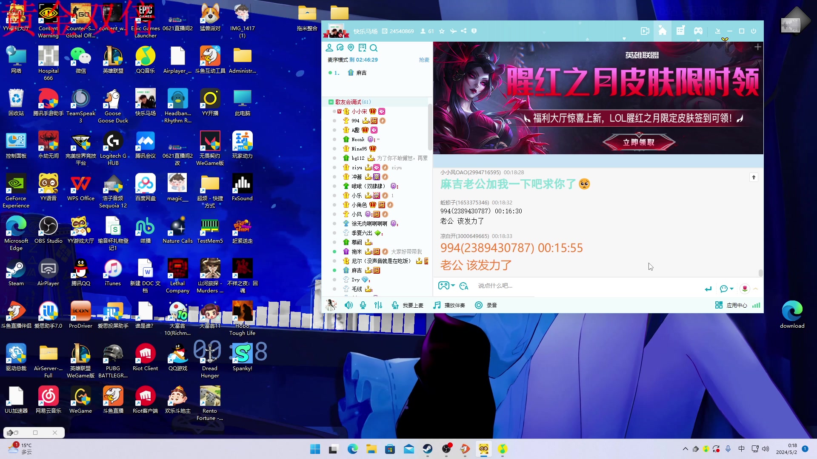The width and height of the screenshot is (817, 459).
Task: Favorite the channel with the star icon
Action: coord(442,31)
